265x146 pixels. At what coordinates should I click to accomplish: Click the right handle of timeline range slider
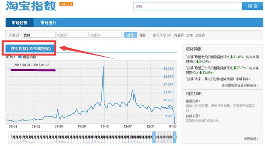click(x=175, y=138)
